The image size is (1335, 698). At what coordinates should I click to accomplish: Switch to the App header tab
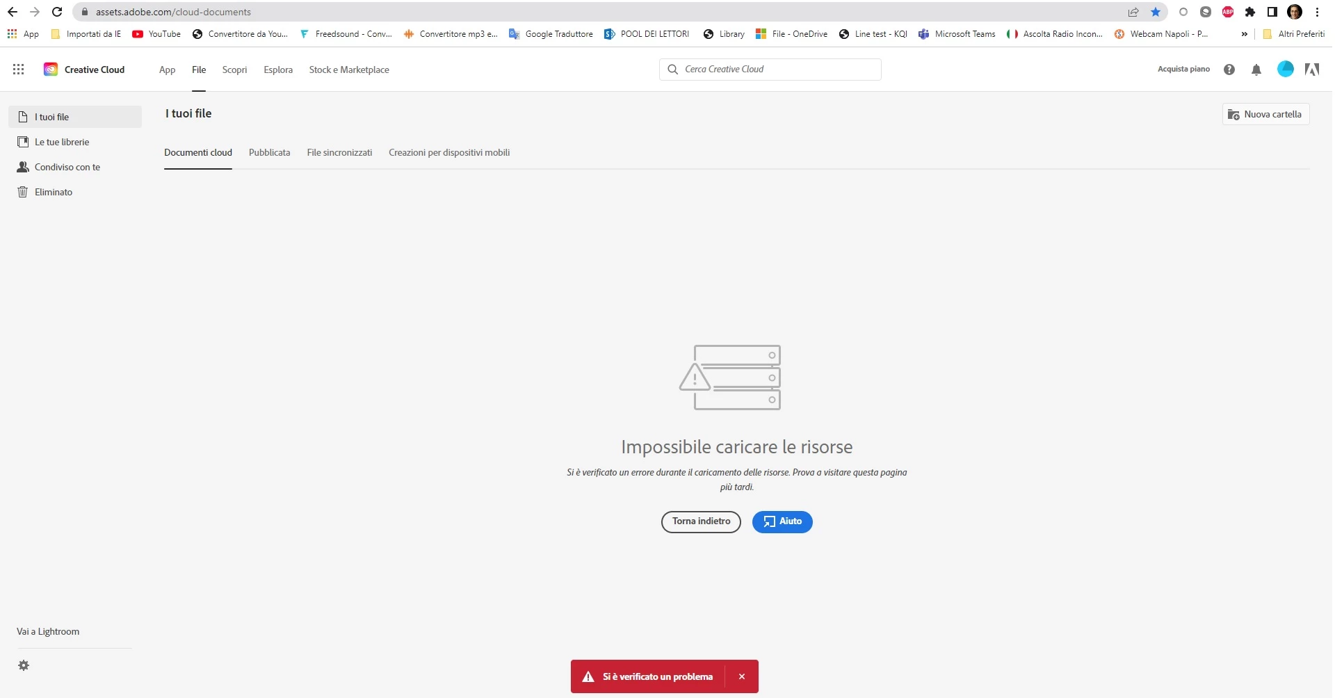tap(167, 70)
